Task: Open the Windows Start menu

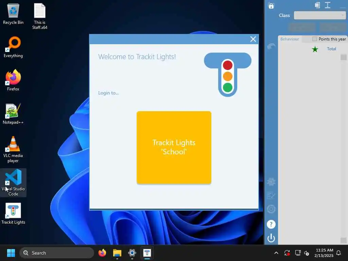Action: [11, 253]
